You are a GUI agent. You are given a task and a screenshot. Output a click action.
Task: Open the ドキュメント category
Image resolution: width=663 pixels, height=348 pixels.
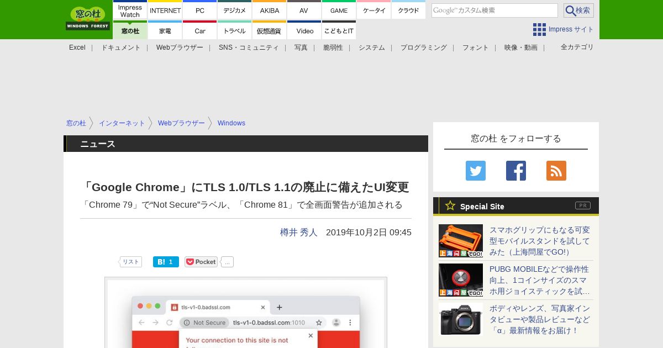click(121, 48)
